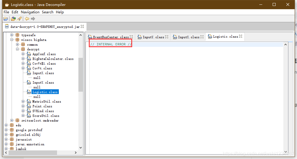Select the wiseco.bigdata package in tree

coord(34,40)
